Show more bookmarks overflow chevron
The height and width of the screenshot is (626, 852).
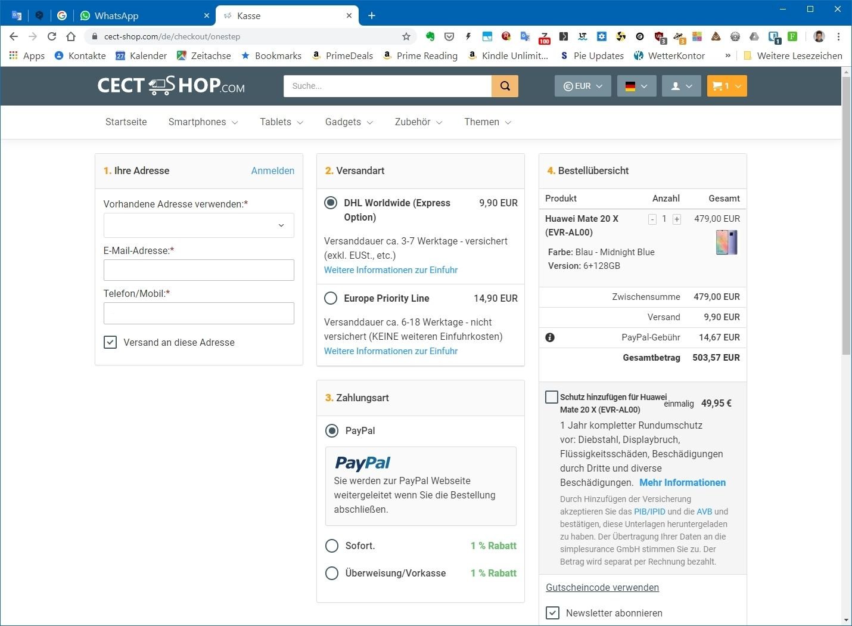[x=727, y=55]
